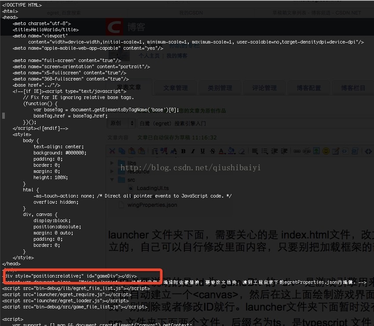This screenshot has height=326, width=374.
Task: Toggle Strikethrough formatting
Action: point(212,151)
